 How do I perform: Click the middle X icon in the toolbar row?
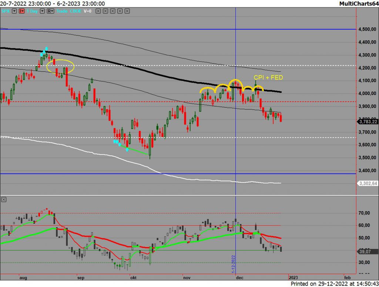coord(112,11)
